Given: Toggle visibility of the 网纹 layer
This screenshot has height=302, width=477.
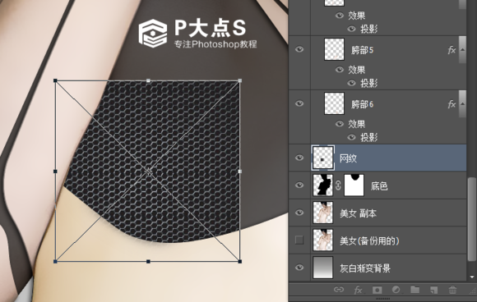Looking at the screenshot, I should click(299, 158).
